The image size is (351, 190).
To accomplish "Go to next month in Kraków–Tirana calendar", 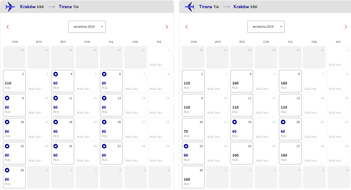I will (167, 27).
